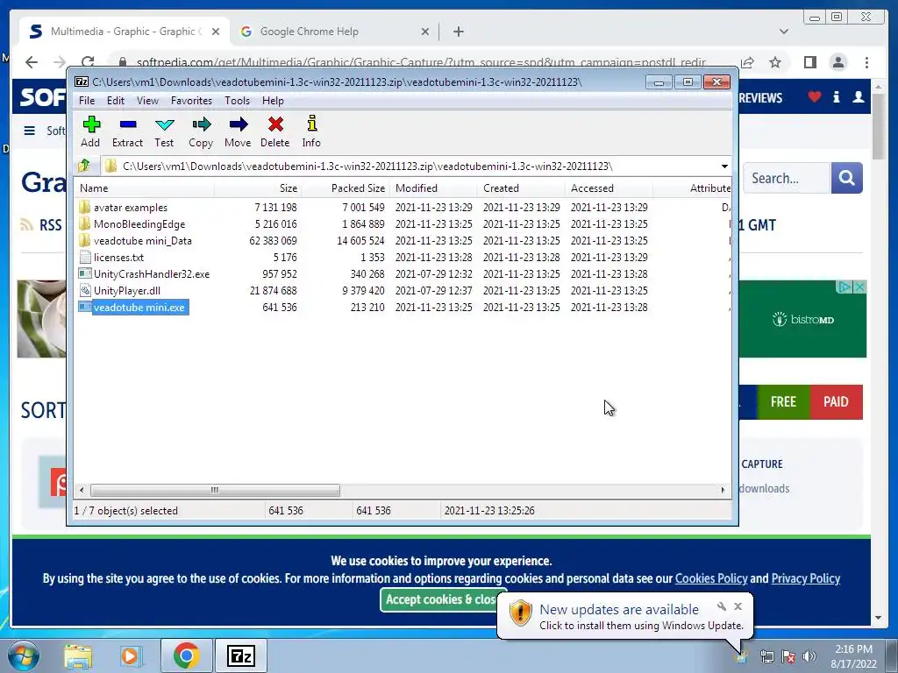
Task: Filter by PAID button on Softpedia
Action: point(836,401)
